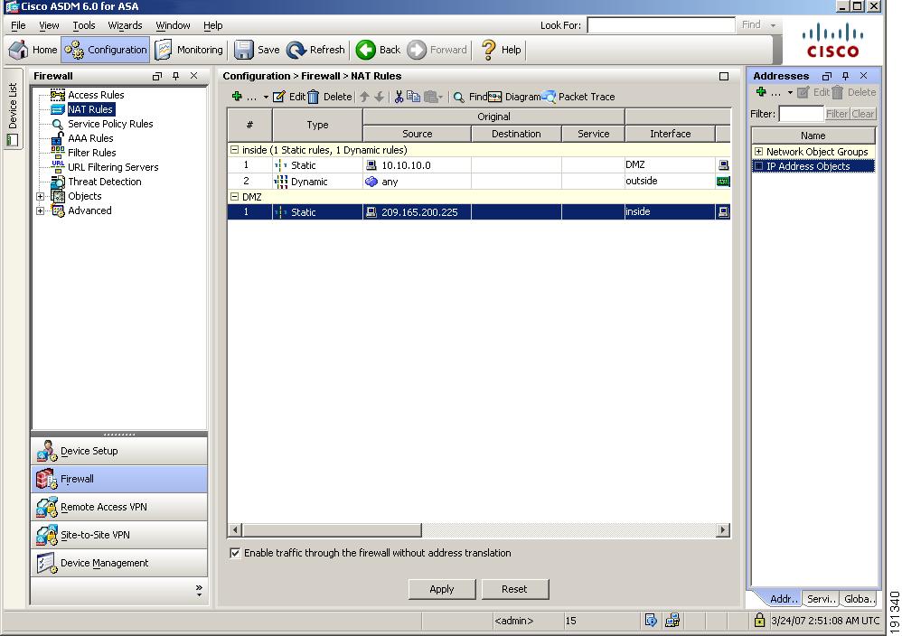The height and width of the screenshot is (636, 902).
Task: Select Access Rules in the Firewall tree
Action: (x=96, y=95)
